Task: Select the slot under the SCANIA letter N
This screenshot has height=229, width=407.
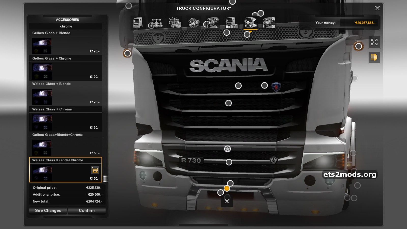Action: [238, 86]
